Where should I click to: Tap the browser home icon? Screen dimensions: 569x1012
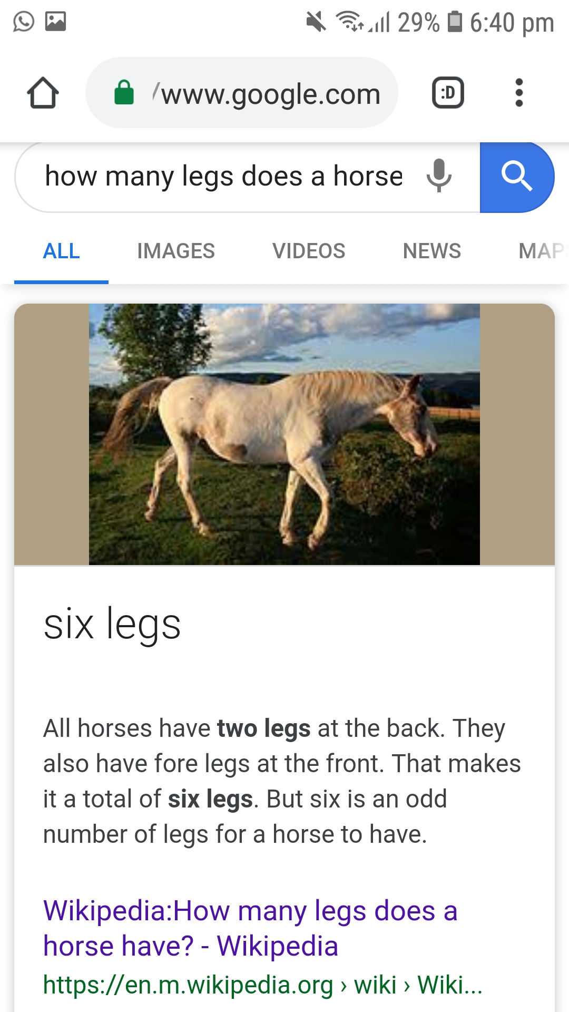click(43, 93)
